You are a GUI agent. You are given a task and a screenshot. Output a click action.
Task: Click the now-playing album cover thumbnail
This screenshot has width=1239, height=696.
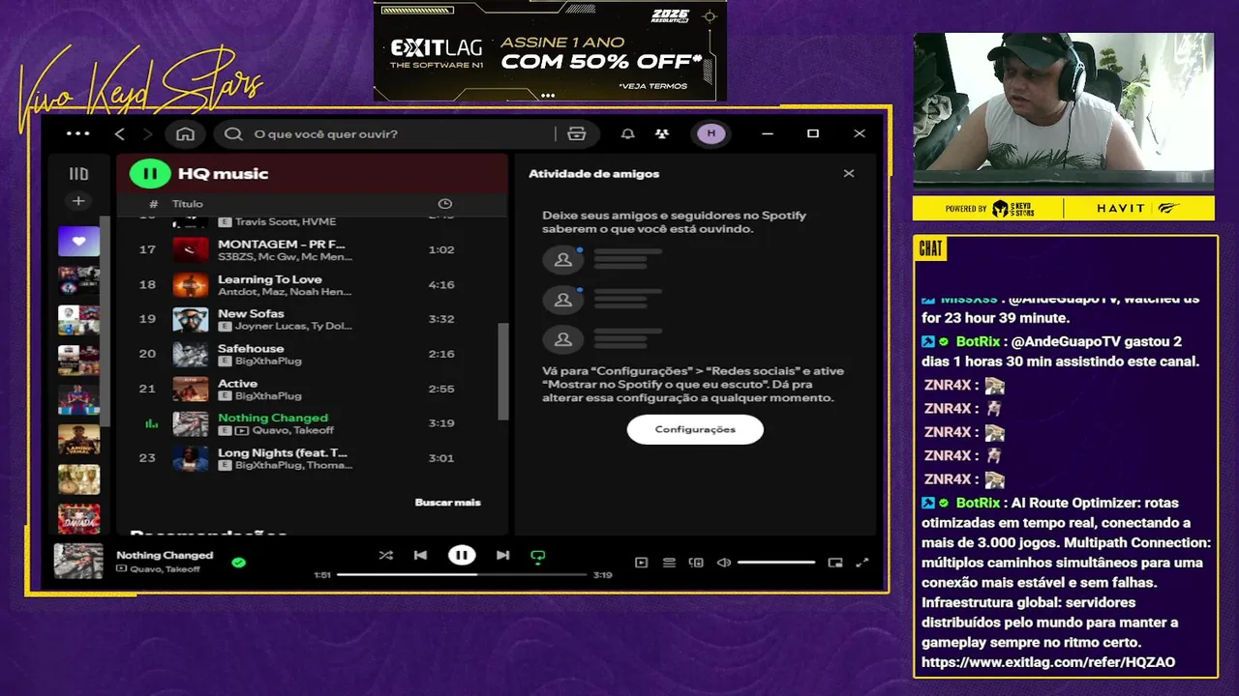(x=78, y=562)
